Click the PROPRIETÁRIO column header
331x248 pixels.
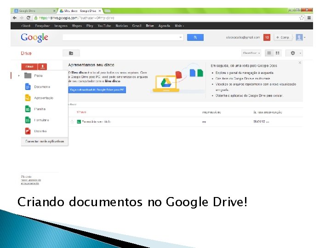(x=211, y=112)
